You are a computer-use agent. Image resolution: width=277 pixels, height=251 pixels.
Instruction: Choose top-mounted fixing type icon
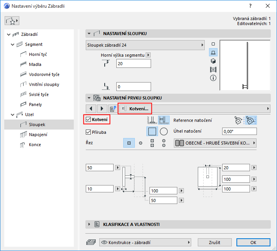click(152, 120)
